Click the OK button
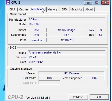This screenshot has height=101, width=112. pyautogui.click(x=99, y=97)
